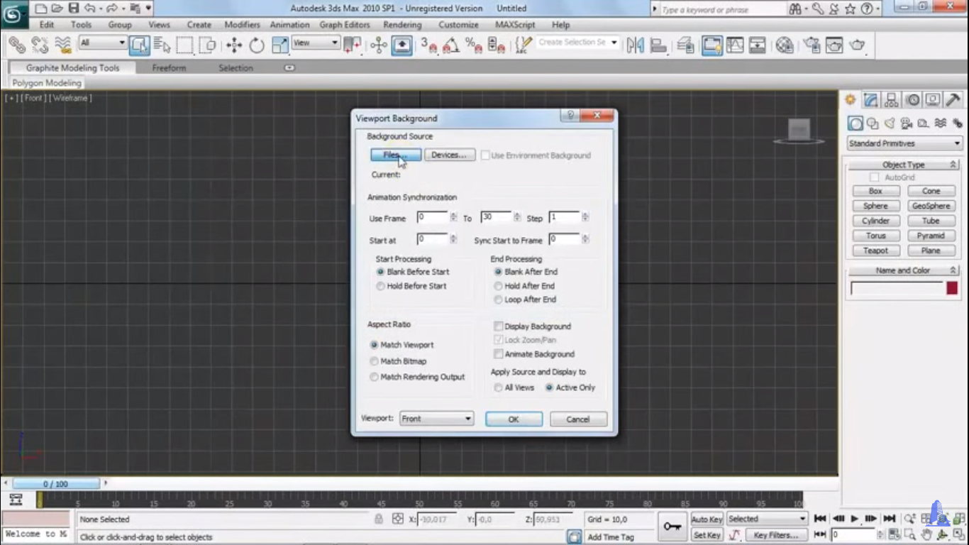This screenshot has width=969, height=545.
Task: Switch to the Freeform tab
Action: (x=169, y=68)
